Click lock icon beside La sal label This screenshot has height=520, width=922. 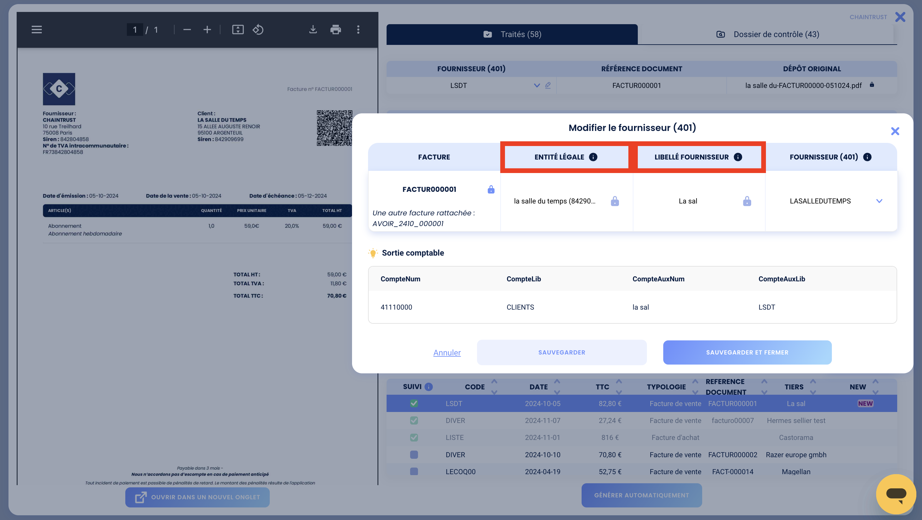(x=747, y=201)
